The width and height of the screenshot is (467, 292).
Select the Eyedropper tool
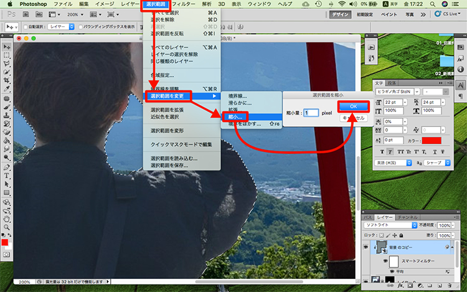click(7, 88)
